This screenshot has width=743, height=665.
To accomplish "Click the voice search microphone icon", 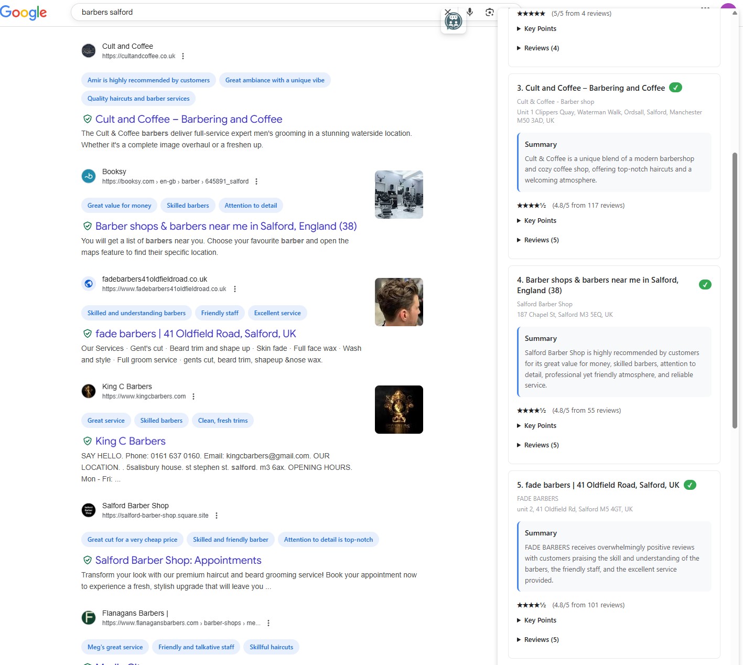I will (x=470, y=12).
